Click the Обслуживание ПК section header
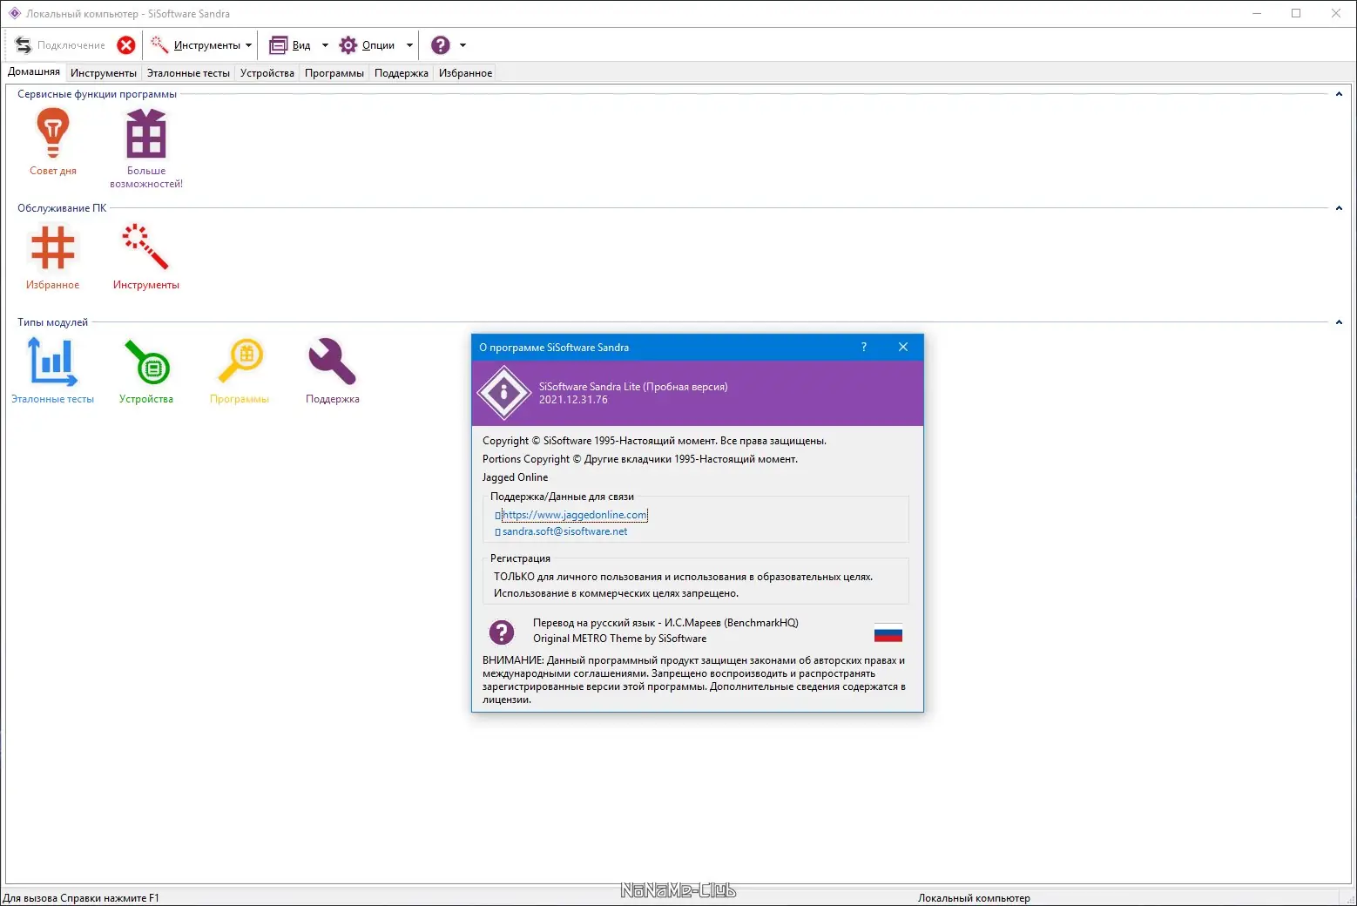1357x906 pixels. (x=62, y=208)
